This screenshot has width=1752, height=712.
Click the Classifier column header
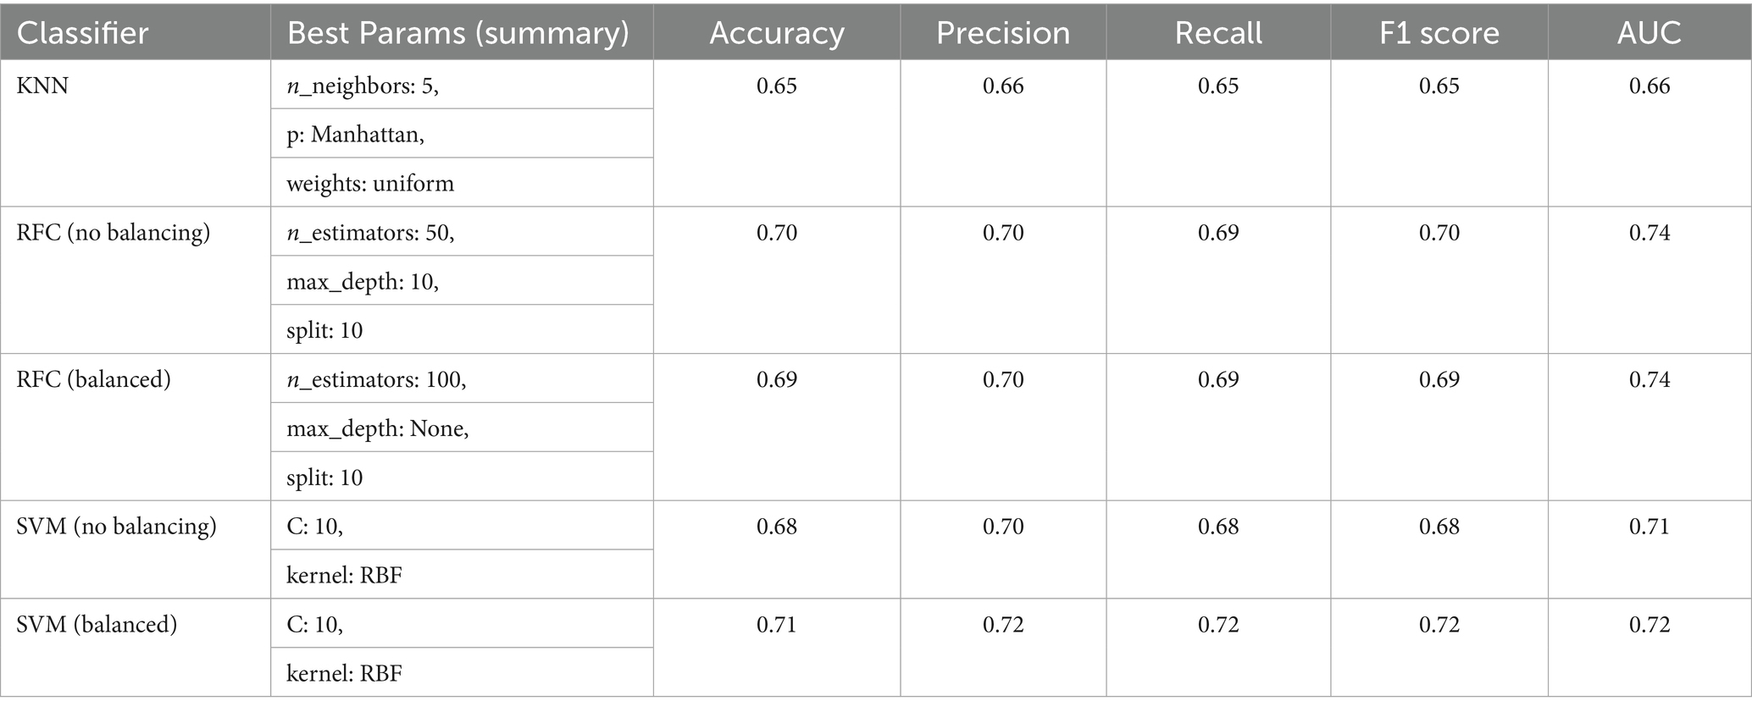[83, 33]
